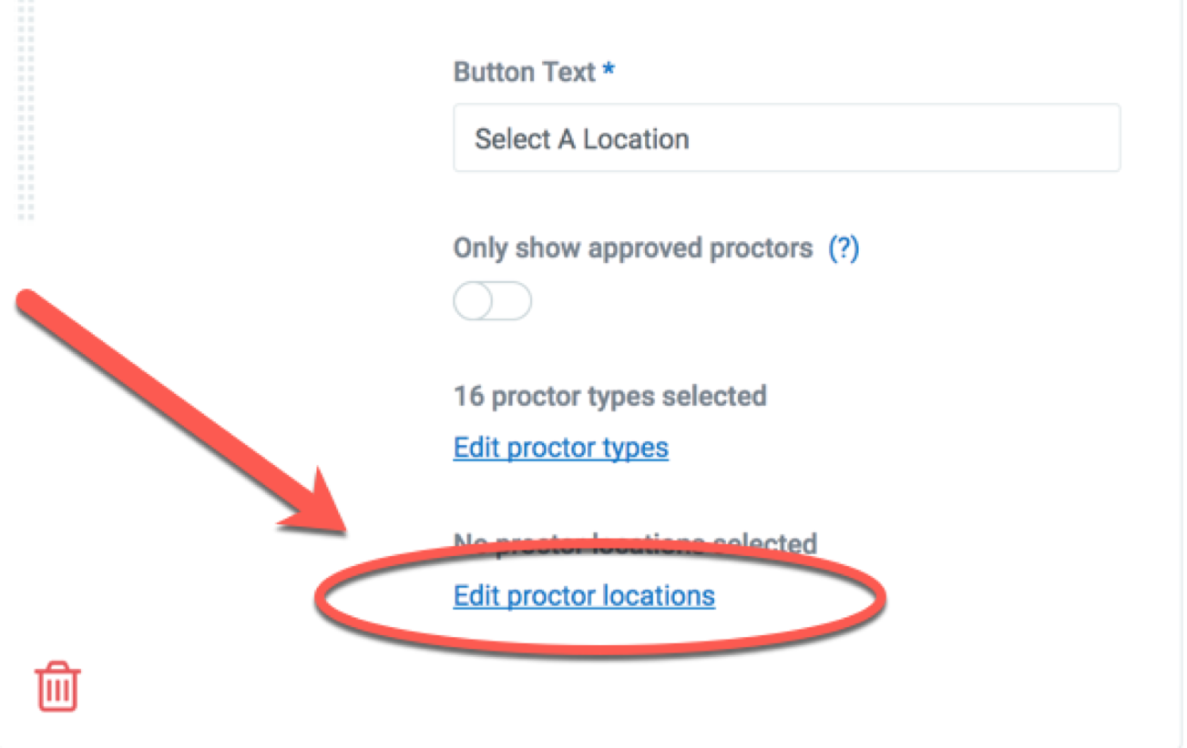Grab the dotted drag handle grip
Screen dimensions: 1187x748
coord(26,109)
